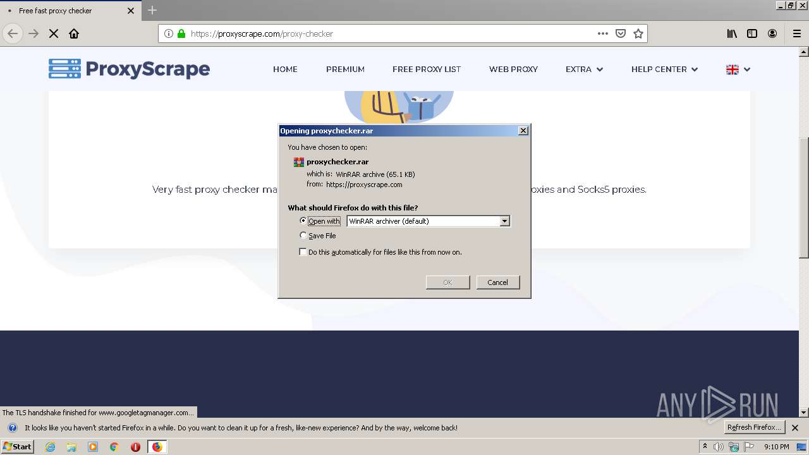The height and width of the screenshot is (455, 809).
Task: Click the 9:10 PM system clock
Action: (x=776, y=447)
